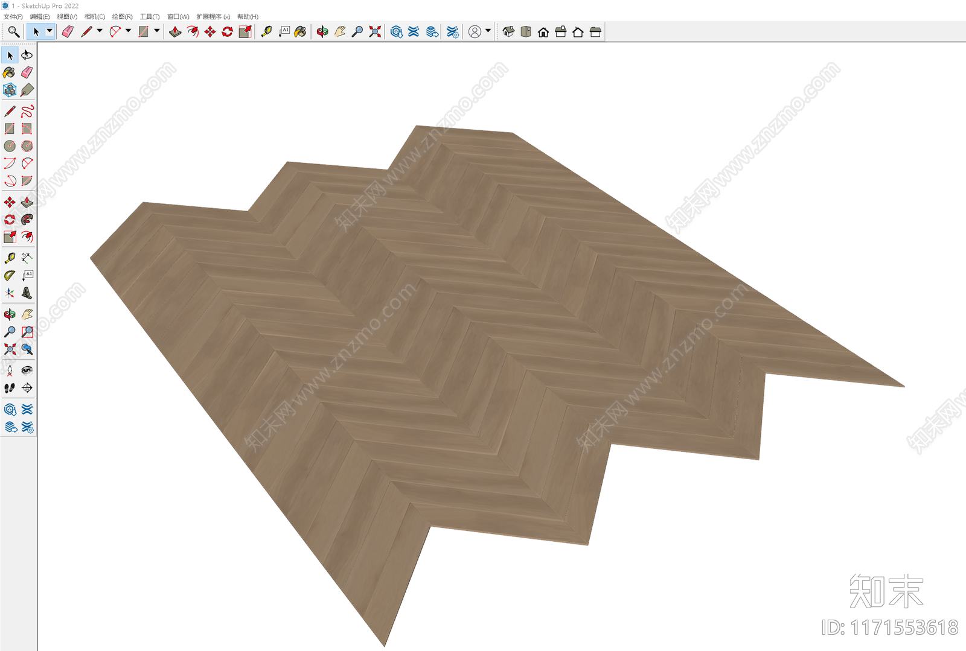Select Push/Pull in the left tool palette
966x651 pixels.
point(27,202)
